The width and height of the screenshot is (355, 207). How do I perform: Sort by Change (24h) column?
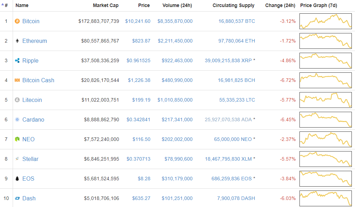point(280,5)
